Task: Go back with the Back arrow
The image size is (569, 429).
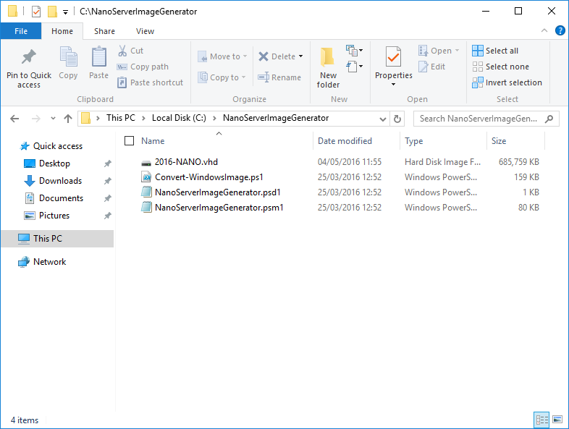Action: [14, 119]
